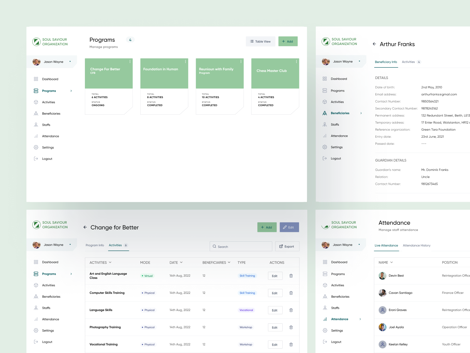The height and width of the screenshot is (353, 470).
Task: Click trash icon for Computer Skills Training
Action: click(291, 293)
